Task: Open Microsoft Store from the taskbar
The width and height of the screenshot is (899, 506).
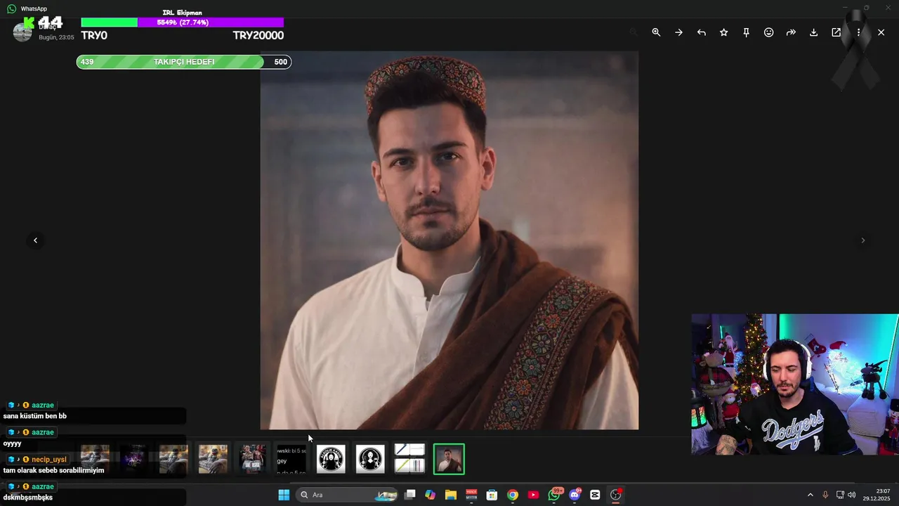Action: [x=492, y=495]
